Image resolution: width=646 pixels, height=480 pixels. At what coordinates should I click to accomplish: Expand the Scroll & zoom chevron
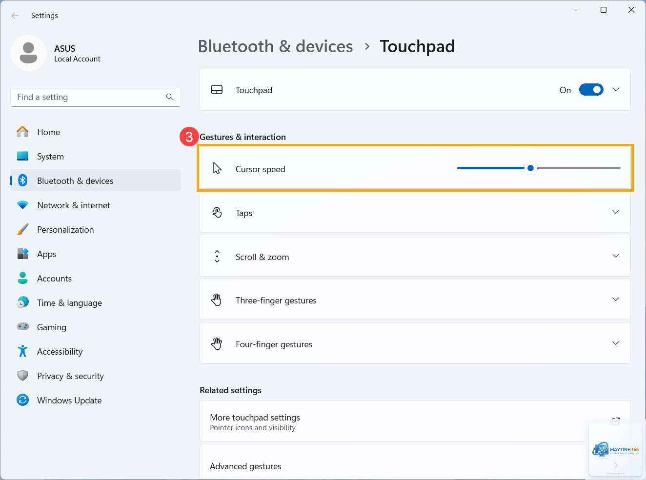tap(616, 256)
